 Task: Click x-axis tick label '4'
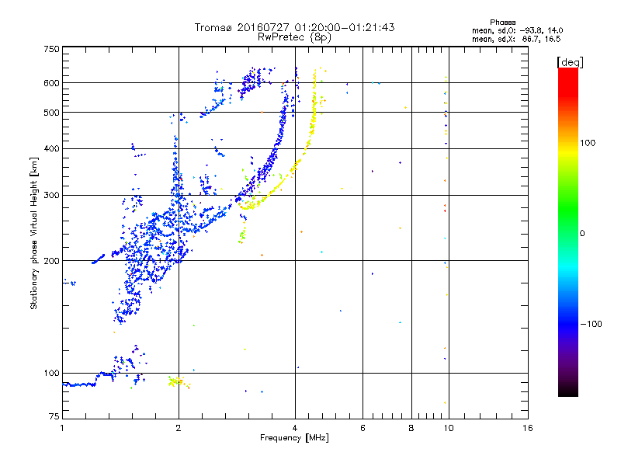[295, 428]
